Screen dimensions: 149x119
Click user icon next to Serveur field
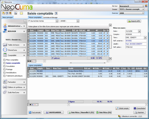pyautogui.click(x=146, y=6)
